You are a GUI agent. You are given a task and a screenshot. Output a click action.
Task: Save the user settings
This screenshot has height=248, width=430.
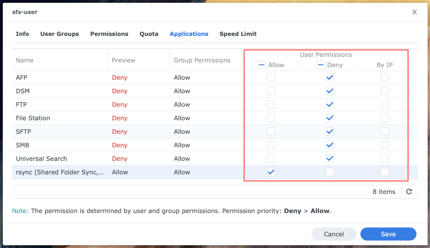coord(388,234)
